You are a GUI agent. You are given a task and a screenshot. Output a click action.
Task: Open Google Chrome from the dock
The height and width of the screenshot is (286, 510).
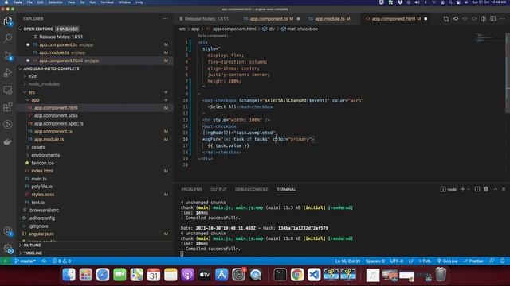tap(297, 275)
